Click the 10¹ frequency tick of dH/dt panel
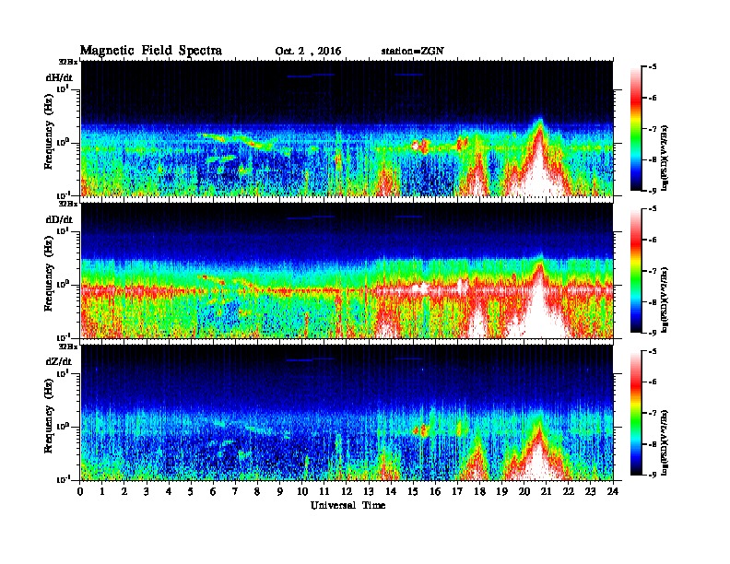Viewport: 730px width, 564px height. coord(64,88)
